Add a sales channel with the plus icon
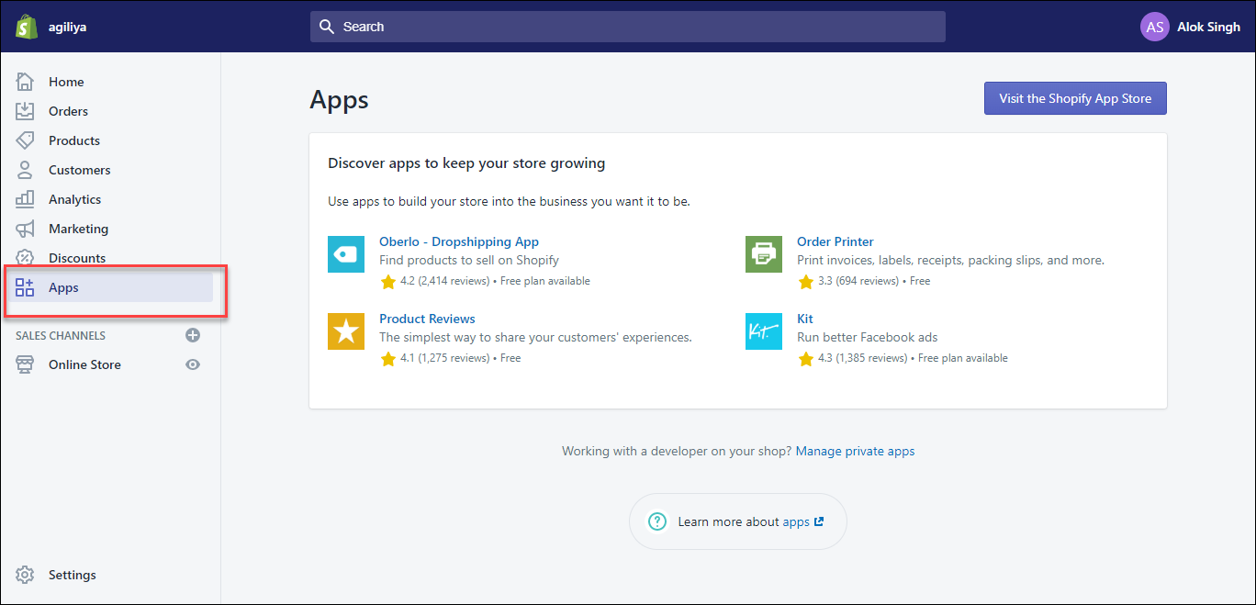 click(x=193, y=335)
